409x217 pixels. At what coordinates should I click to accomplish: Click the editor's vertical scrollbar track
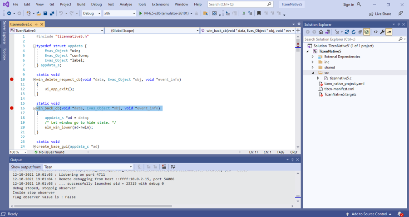[298, 100]
